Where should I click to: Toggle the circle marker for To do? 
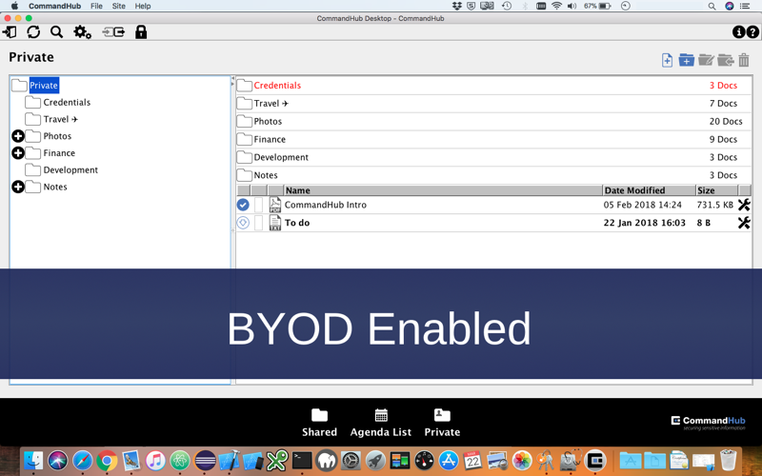243,223
